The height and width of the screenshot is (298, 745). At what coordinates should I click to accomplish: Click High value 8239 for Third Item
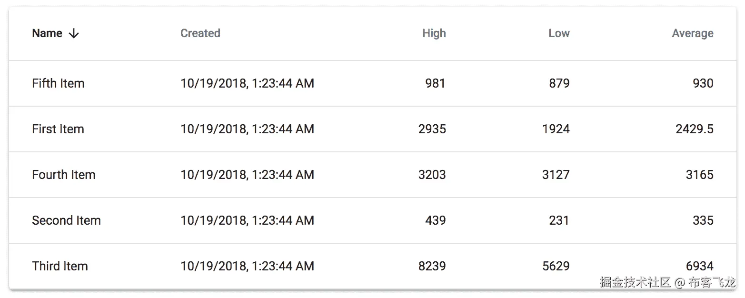[432, 266]
